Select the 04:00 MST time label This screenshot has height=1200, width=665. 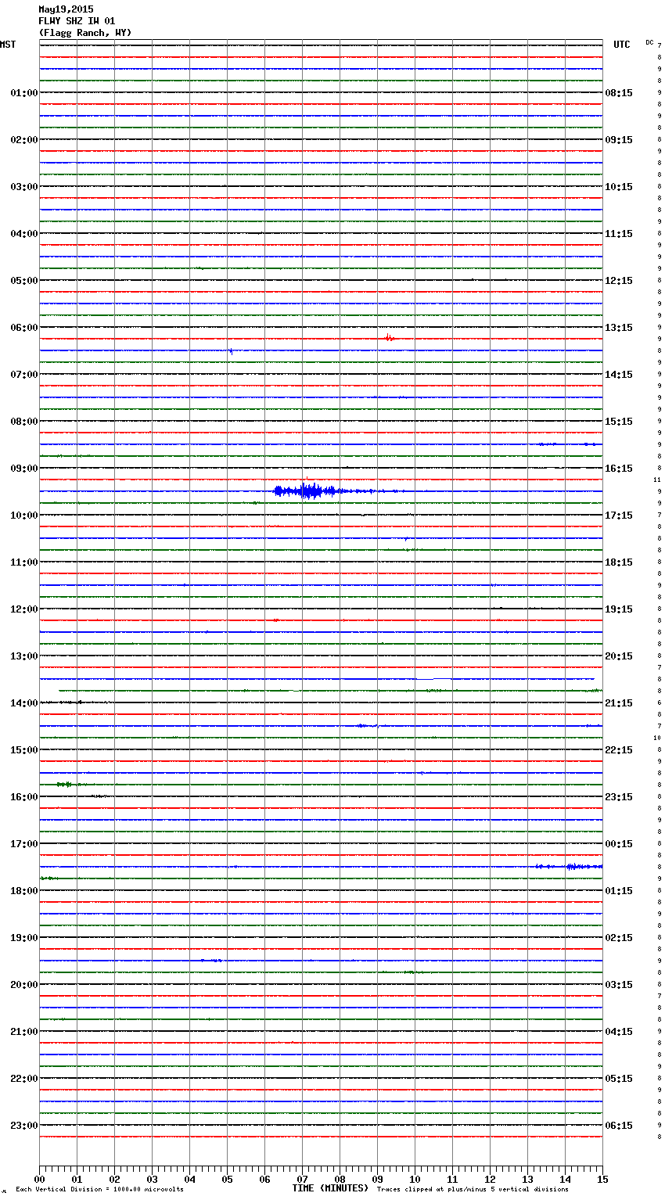(x=24, y=234)
